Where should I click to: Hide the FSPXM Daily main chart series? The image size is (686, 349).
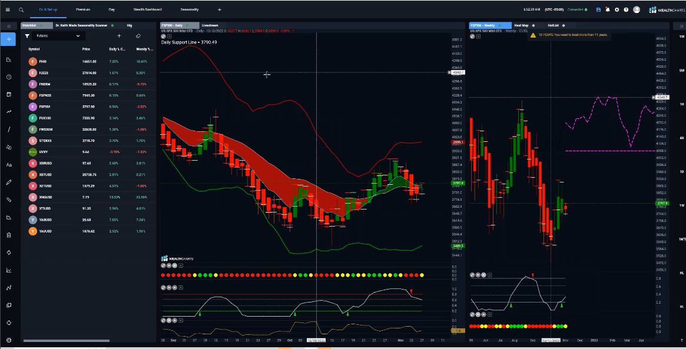click(164, 36)
